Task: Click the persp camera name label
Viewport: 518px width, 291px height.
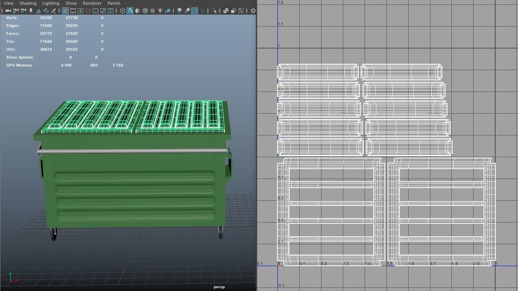Action: (219, 287)
